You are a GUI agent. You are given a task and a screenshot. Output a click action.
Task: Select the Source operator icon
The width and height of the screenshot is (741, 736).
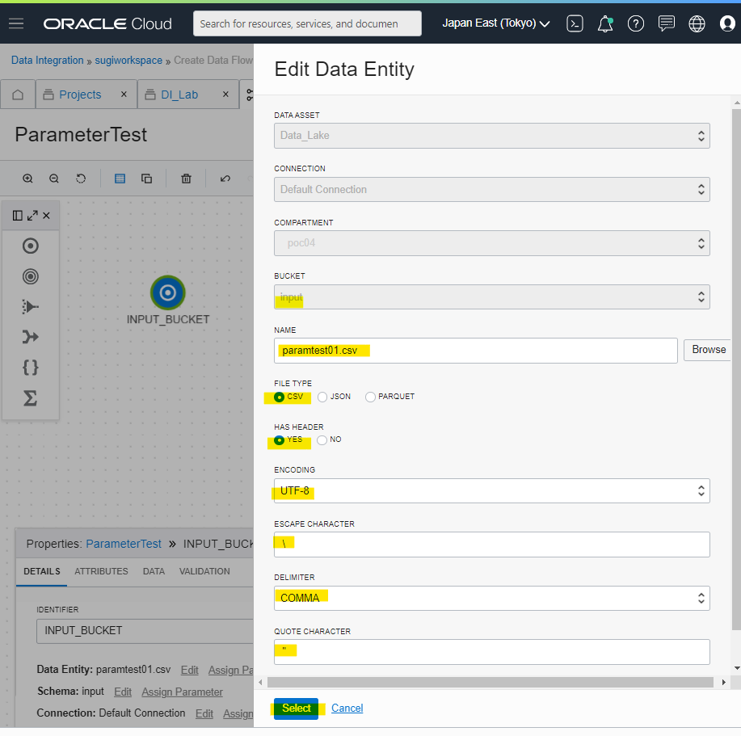pos(30,246)
